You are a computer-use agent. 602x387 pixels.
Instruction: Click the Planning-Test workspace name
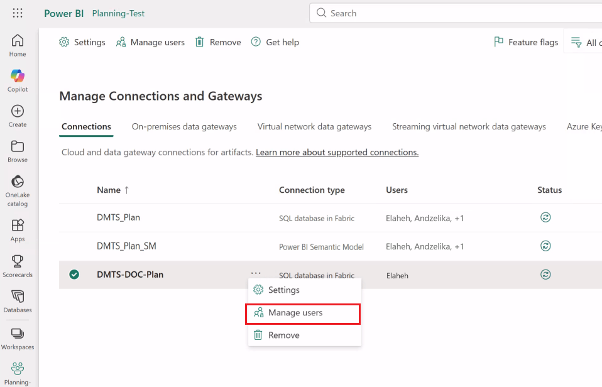118,13
